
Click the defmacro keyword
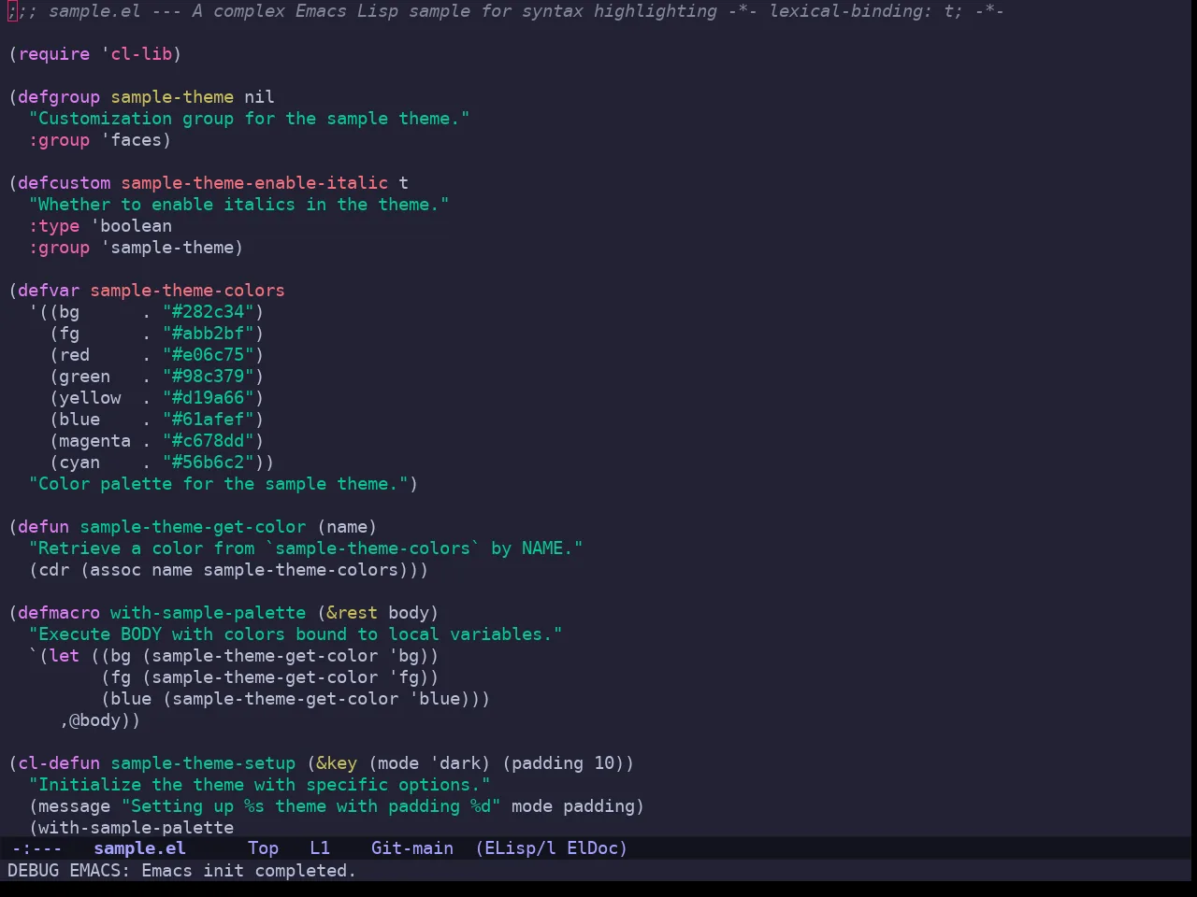coord(59,613)
